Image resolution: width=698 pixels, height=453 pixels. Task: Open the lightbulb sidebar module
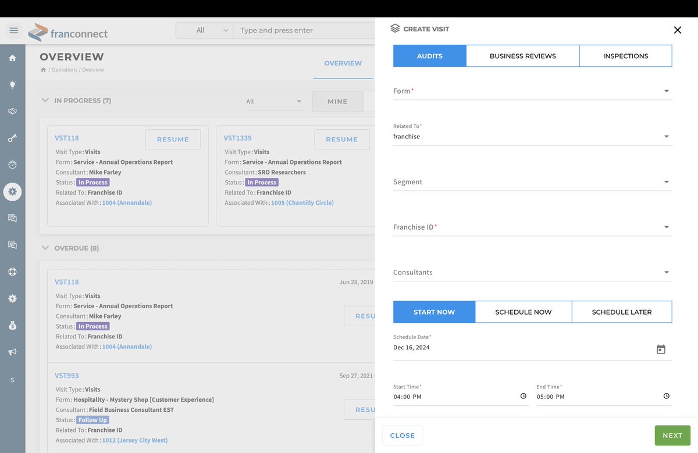coord(12,85)
